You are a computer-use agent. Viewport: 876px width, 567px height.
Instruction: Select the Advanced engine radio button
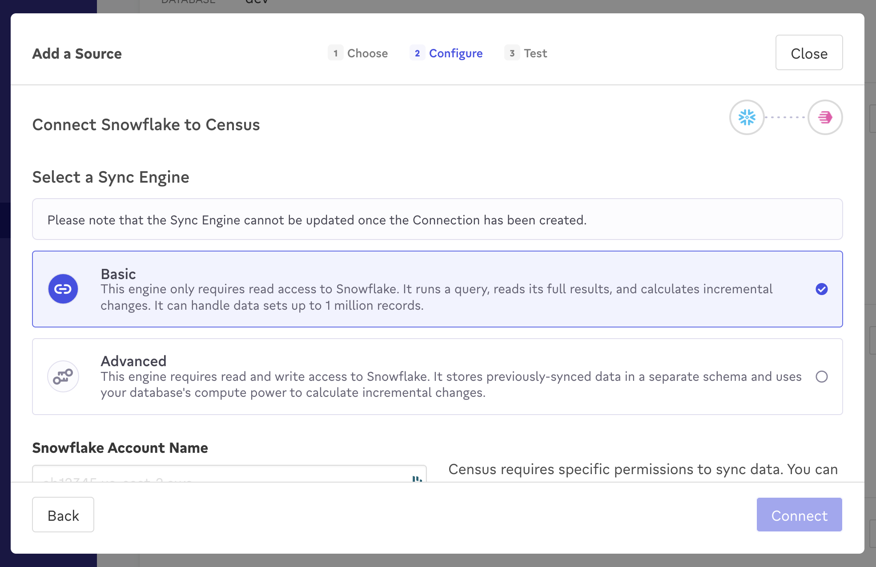[x=821, y=377]
